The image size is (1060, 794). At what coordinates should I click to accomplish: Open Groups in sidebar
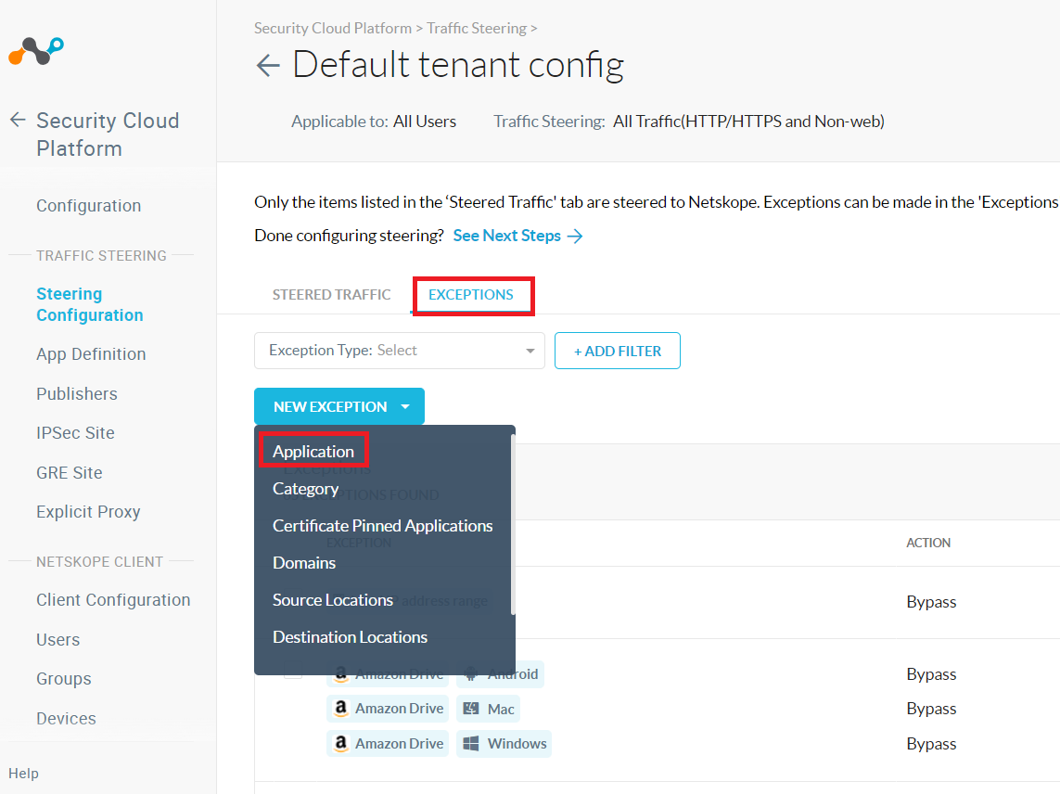pos(64,679)
